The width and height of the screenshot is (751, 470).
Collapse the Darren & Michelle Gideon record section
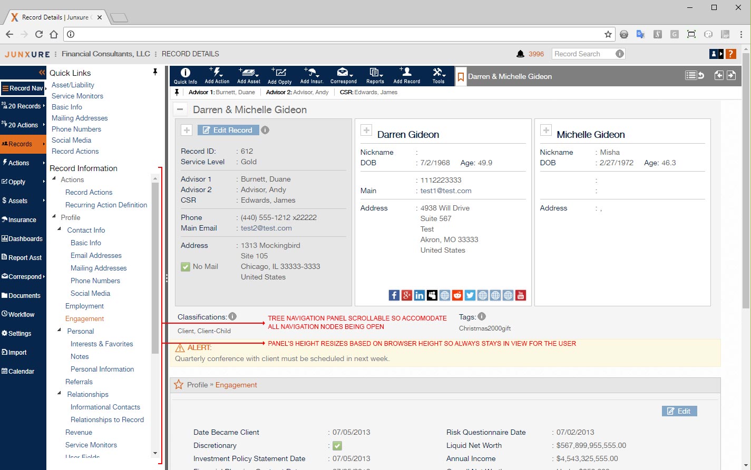pyautogui.click(x=180, y=109)
